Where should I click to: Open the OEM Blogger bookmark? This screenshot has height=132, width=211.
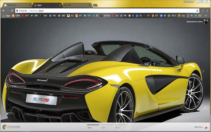coord(16,16)
